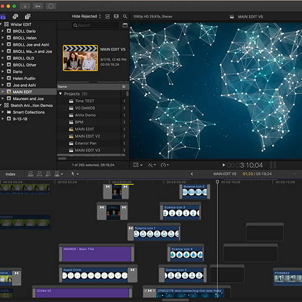
Task: Click the transition icon on Award Circle clip
Action: pyautogui.click(x=132, y=270)
